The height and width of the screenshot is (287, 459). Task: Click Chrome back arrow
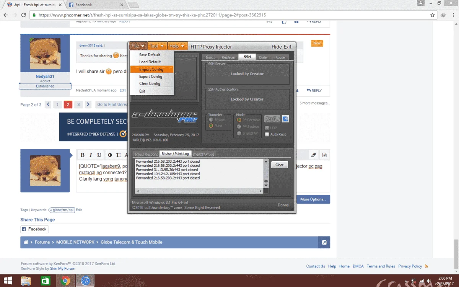tap(6, 15)
